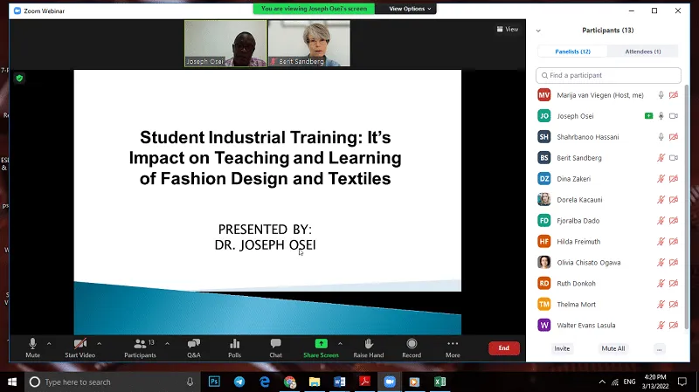Toggle the Mute microphone button
The width and height of the screenshot is (699, 392).
32,344
